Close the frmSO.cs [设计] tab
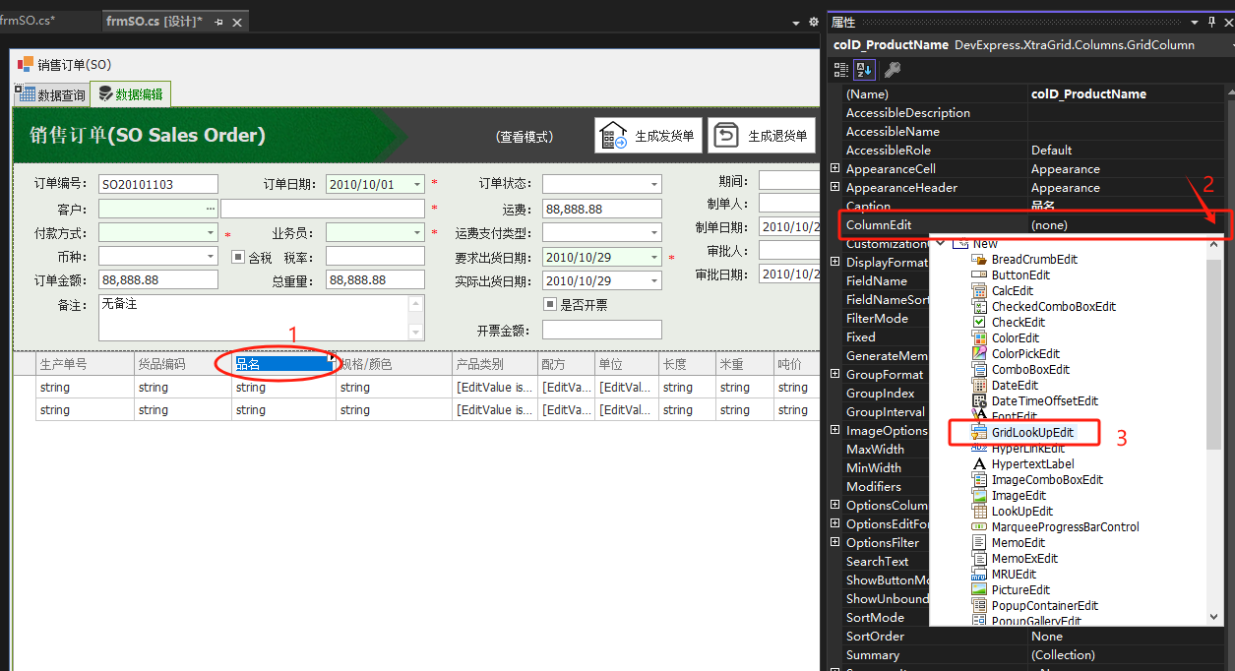 (237, 21)
